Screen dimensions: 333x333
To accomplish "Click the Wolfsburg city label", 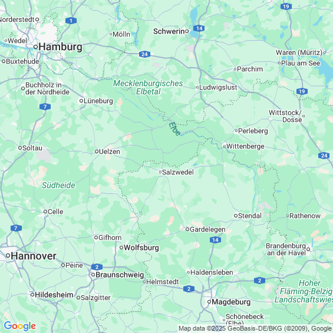I will pos(141,248).
